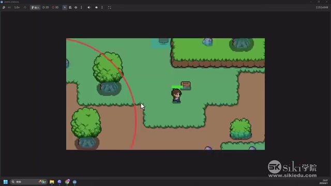Toggle the Input mode button
The image size is (331, 186).
(x=35, y=7)
